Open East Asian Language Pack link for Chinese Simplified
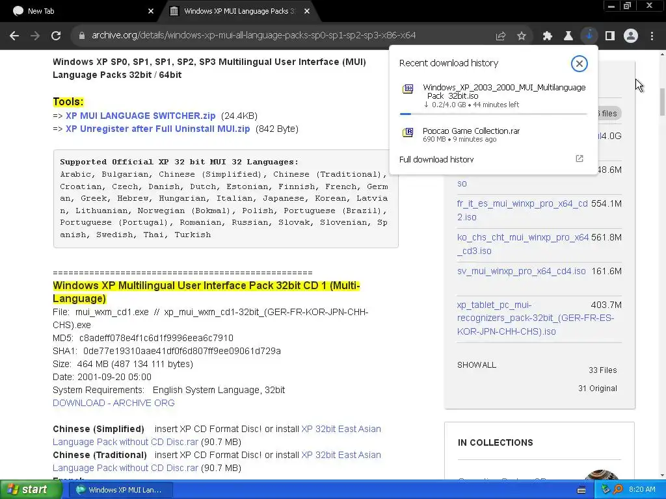666x499 pixels. coord(217,435)
